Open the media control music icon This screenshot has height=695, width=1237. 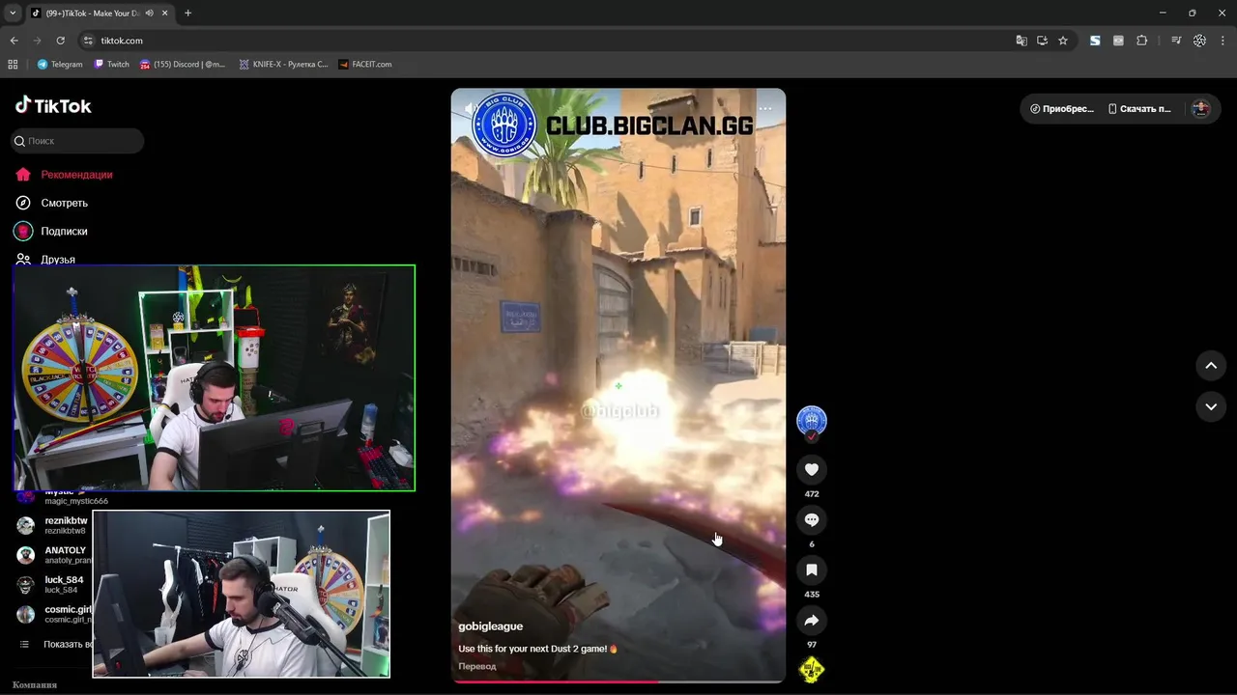click(1176, 41)
